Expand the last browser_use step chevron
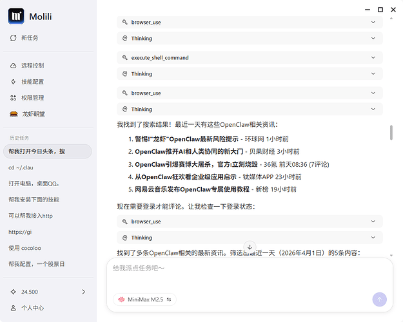This screenshot has width=403, height=322. (x=373, y=222)
